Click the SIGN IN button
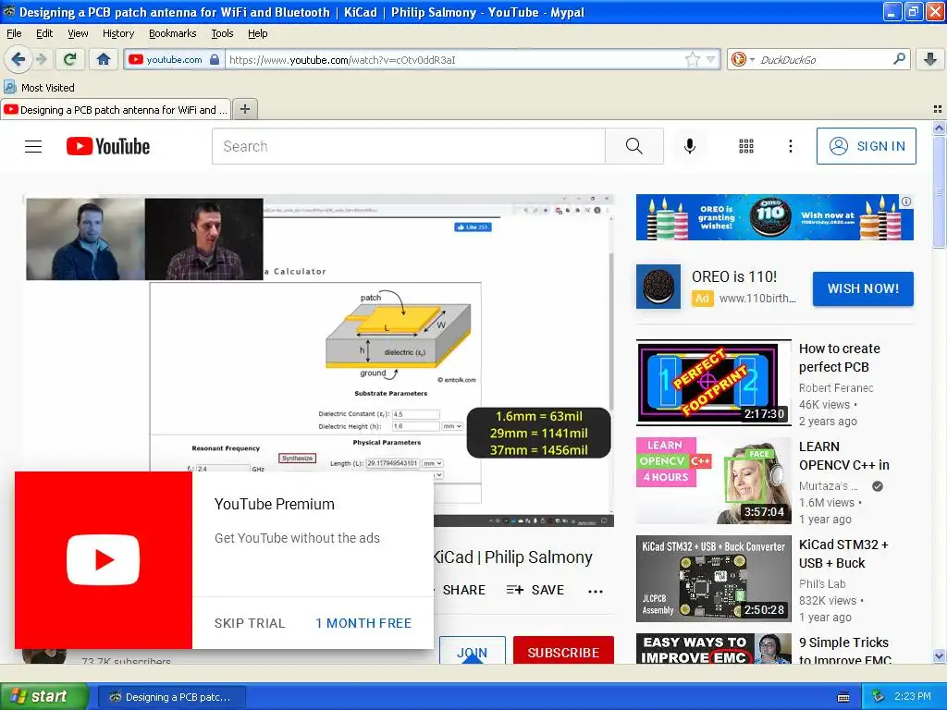947x710 pixels. pos(866,146)
